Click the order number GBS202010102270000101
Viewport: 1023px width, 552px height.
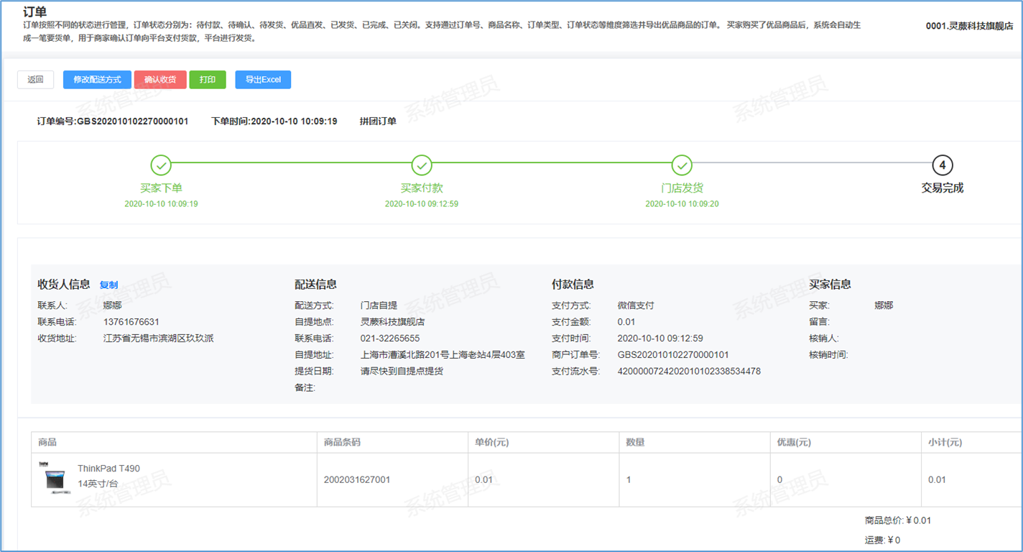[x=113, y=121]
